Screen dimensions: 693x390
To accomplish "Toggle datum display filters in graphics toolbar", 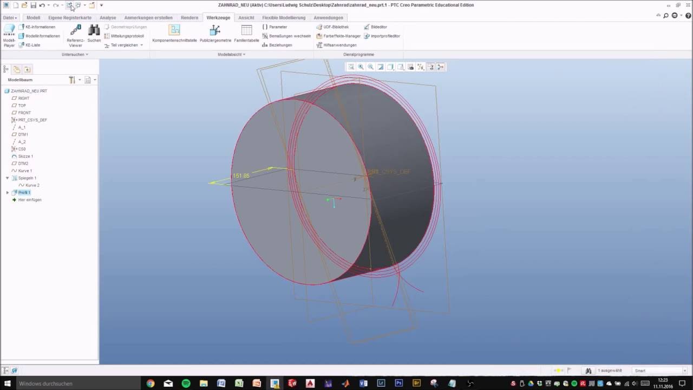I will point(421,67).
